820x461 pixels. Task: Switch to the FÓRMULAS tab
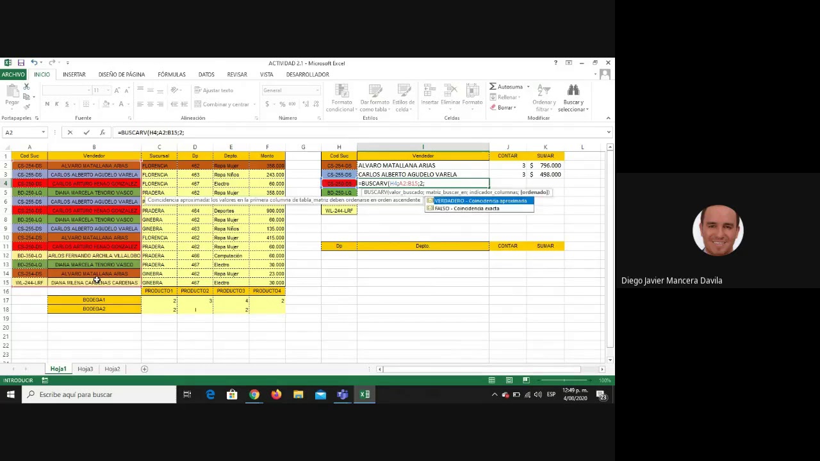click(172, 74)
